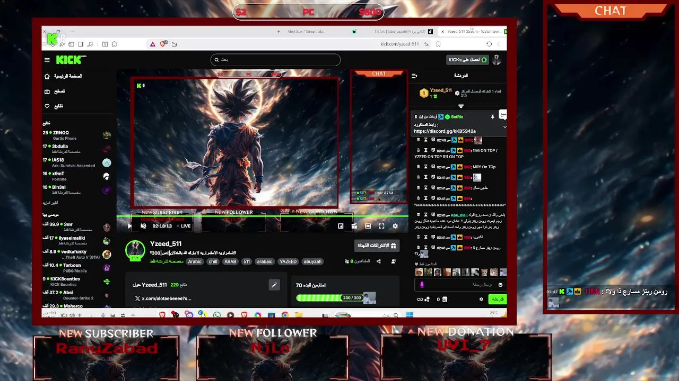Select the Arabic tag
679x381 pixels.
coord(195,261)
